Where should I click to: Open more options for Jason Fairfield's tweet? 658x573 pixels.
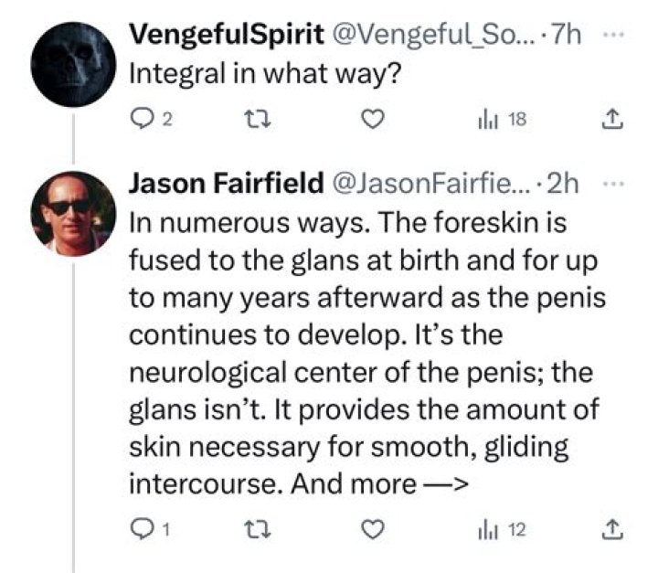614,184
